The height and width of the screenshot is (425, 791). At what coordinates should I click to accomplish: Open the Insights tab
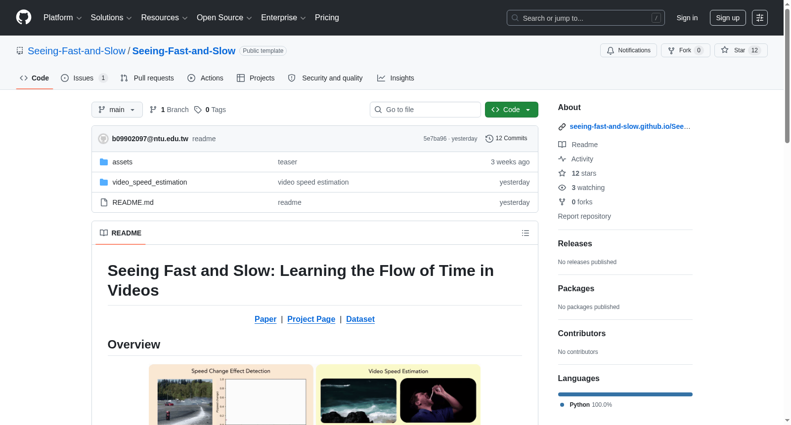tap(395, 78)
